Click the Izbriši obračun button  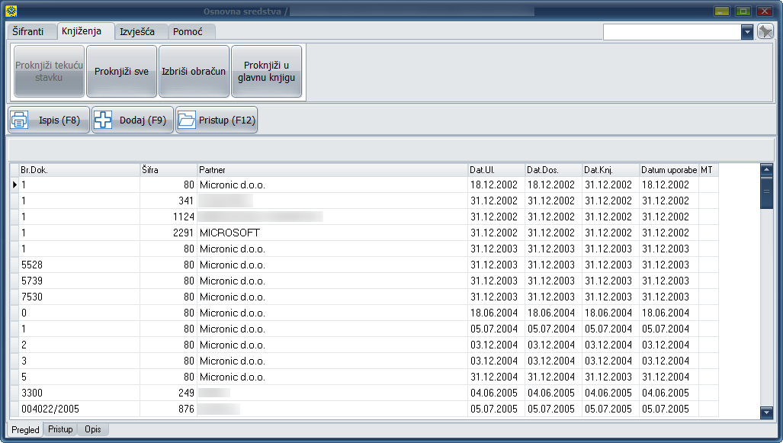click(194, 72)
